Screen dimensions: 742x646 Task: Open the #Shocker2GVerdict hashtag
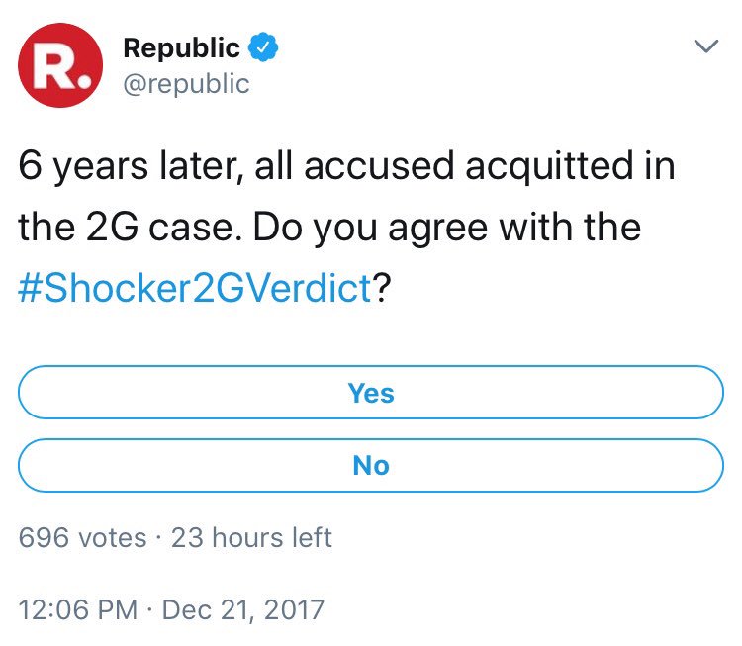[195, 288]
